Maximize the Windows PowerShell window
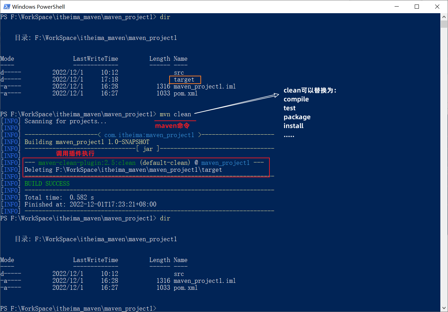This screenshot has height=312, width=448. [x=417, y=7]
